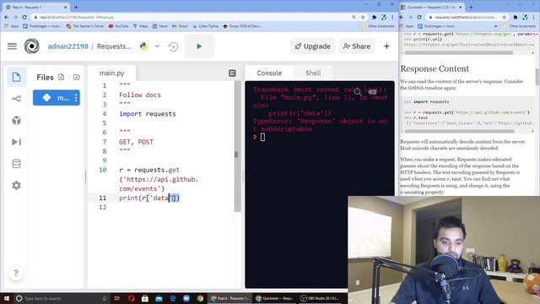The height and width of the screenshot is (304, 540).
Task: Open the Version control sidebar icon
Action: coord(17,99)
